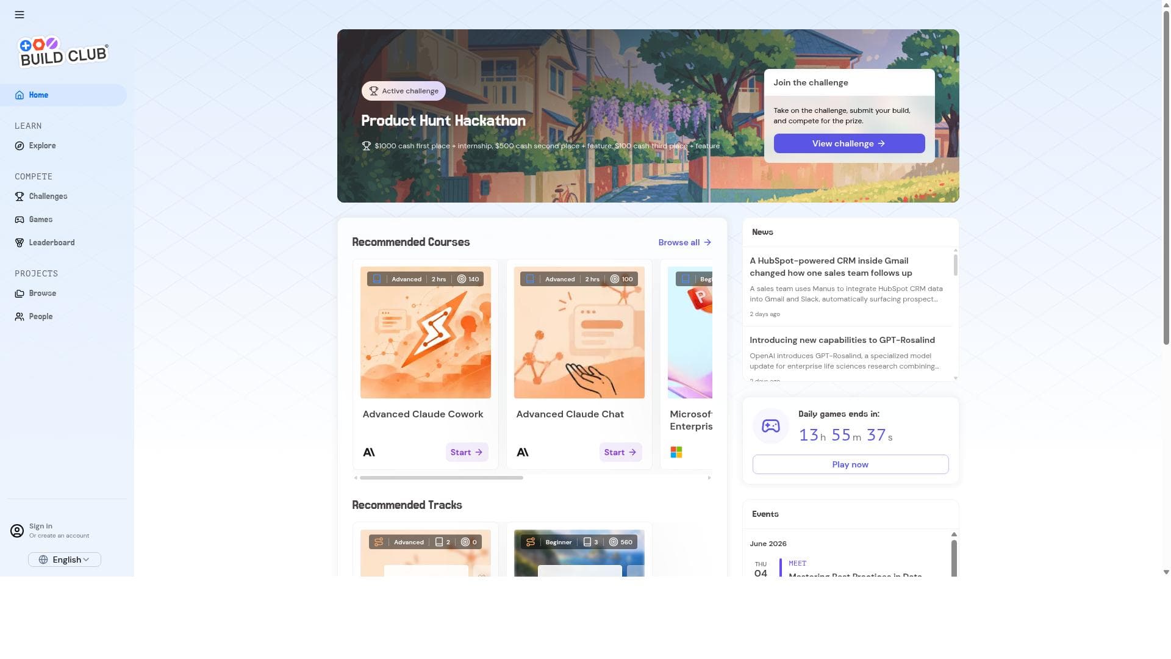Click the News panel scroll down arrow

(955, 378)
